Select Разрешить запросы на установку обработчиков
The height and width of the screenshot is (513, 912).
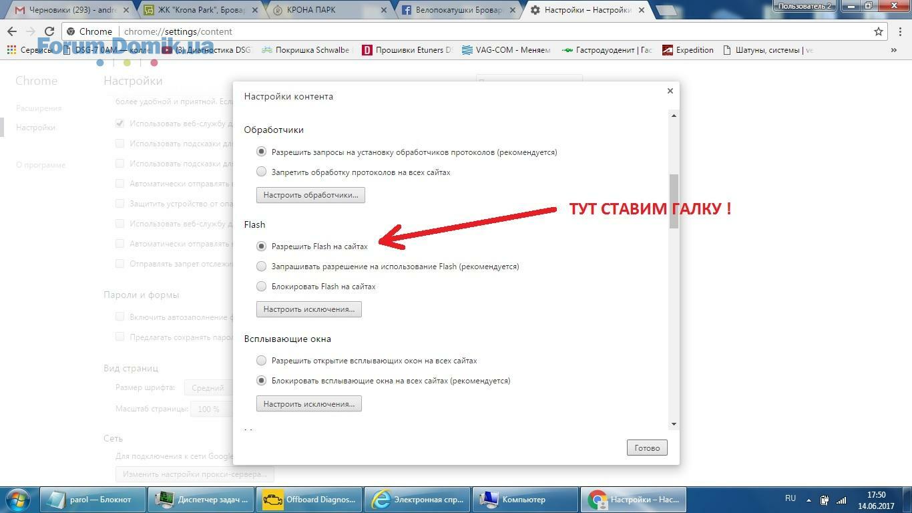tap(262, 152)
